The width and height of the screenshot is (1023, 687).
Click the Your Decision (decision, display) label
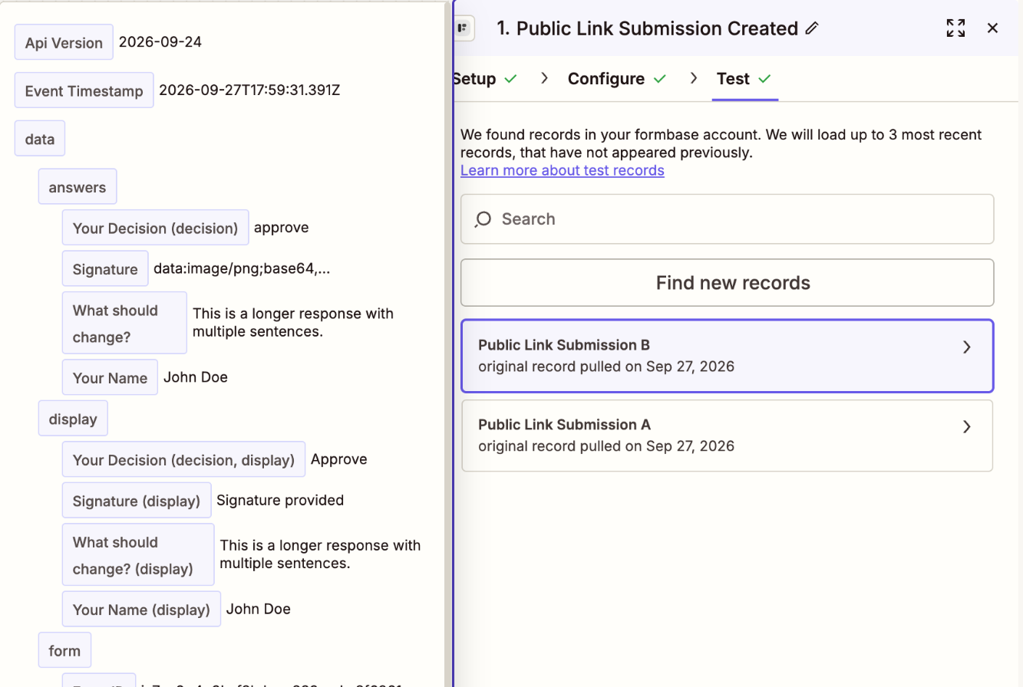tap(183, 459)
